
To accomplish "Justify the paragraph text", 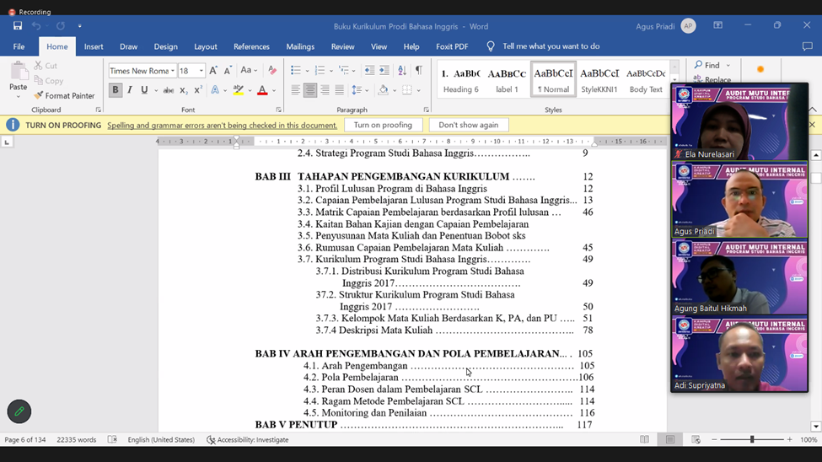I will point(339,90).
